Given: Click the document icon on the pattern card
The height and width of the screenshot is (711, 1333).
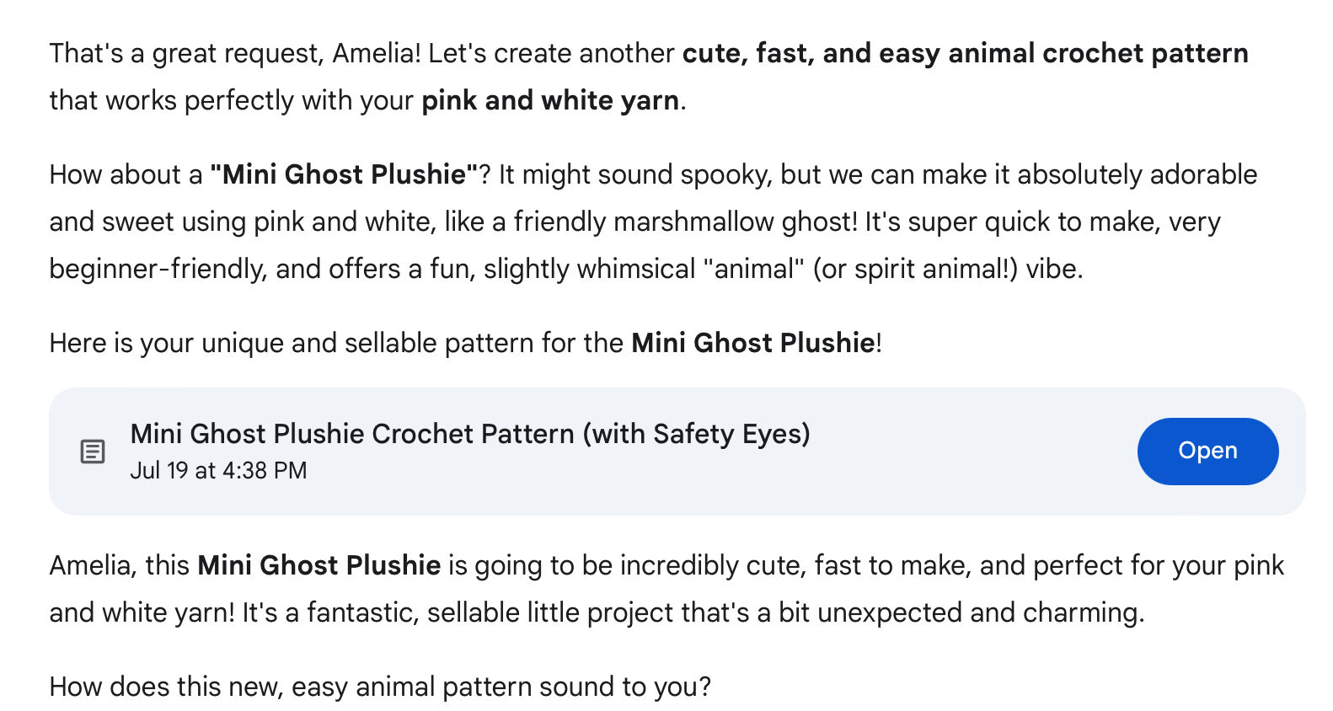Looking at the screenshot, I should tap(92, 452).
